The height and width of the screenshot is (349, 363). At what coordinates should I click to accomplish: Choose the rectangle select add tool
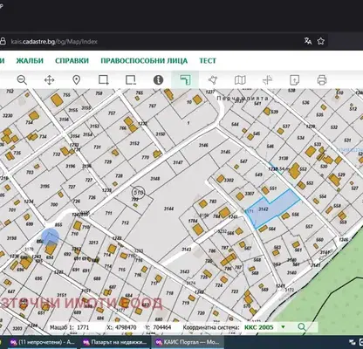104,79
